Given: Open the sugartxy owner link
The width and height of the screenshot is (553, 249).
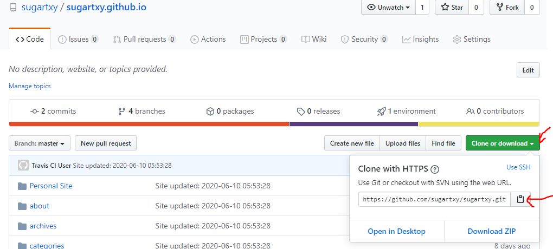Looking at the screenshot, I should (x=40, y=8).
